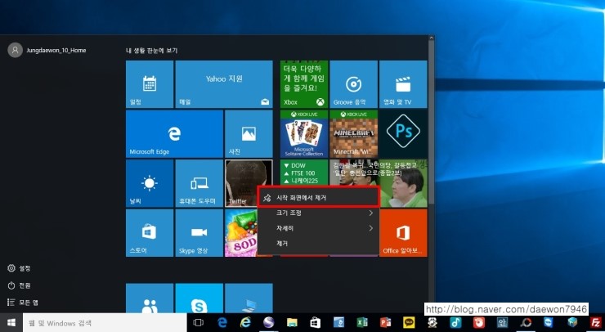The width and height of the screenshot is (605, 332).
Task: Open the Jungdaewon_10_Home user account
Action: [47, 50]
